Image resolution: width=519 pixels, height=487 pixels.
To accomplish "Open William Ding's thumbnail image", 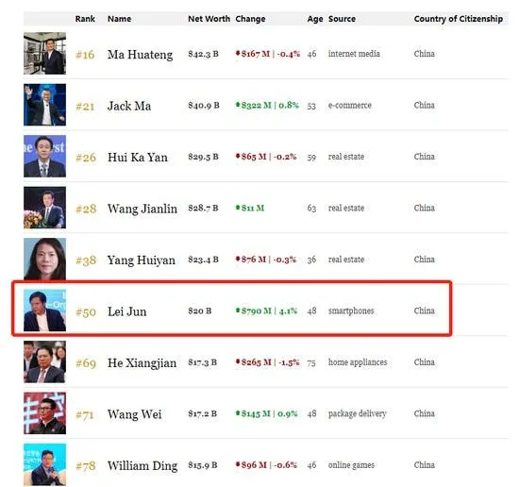I will pos(44,464).
